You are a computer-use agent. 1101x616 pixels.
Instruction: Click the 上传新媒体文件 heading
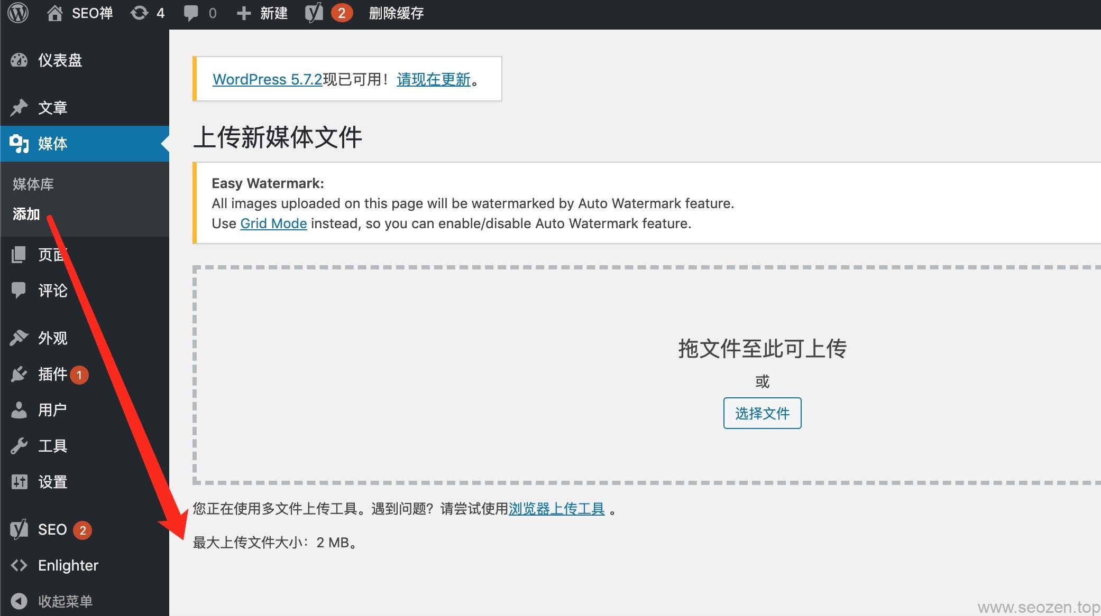pyautogui.click(x=277, y=137)
